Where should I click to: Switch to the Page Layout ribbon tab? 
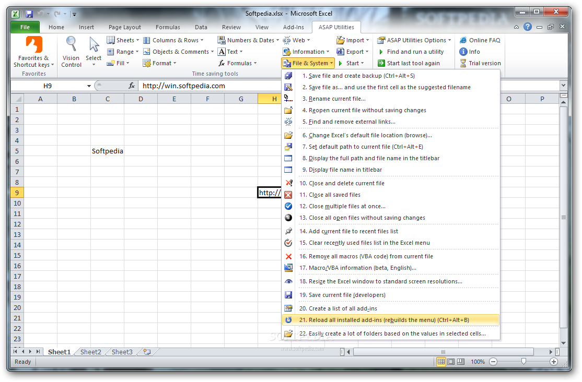pos(125,27)
